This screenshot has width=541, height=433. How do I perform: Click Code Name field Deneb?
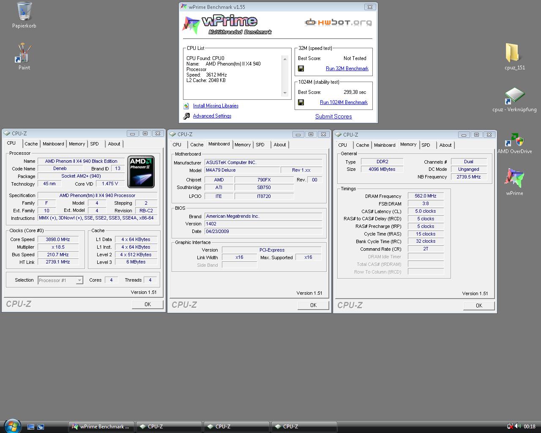click(60, 168)
